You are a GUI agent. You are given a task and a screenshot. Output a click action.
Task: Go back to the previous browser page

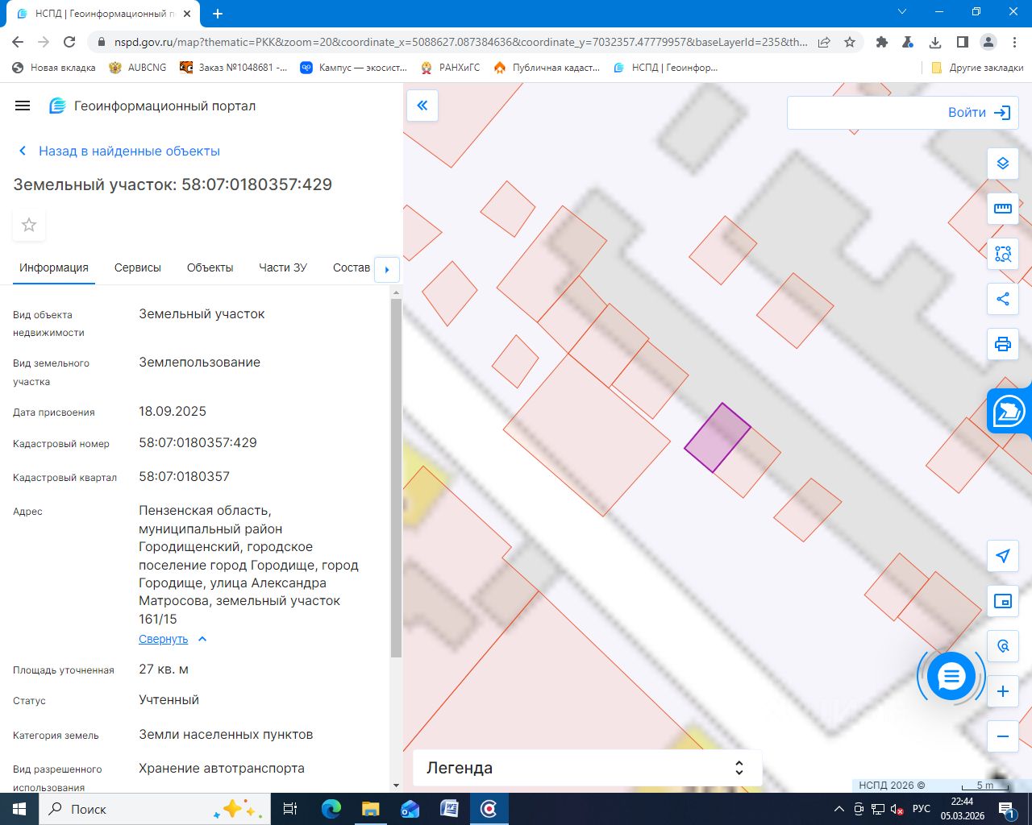click(18, 42)
